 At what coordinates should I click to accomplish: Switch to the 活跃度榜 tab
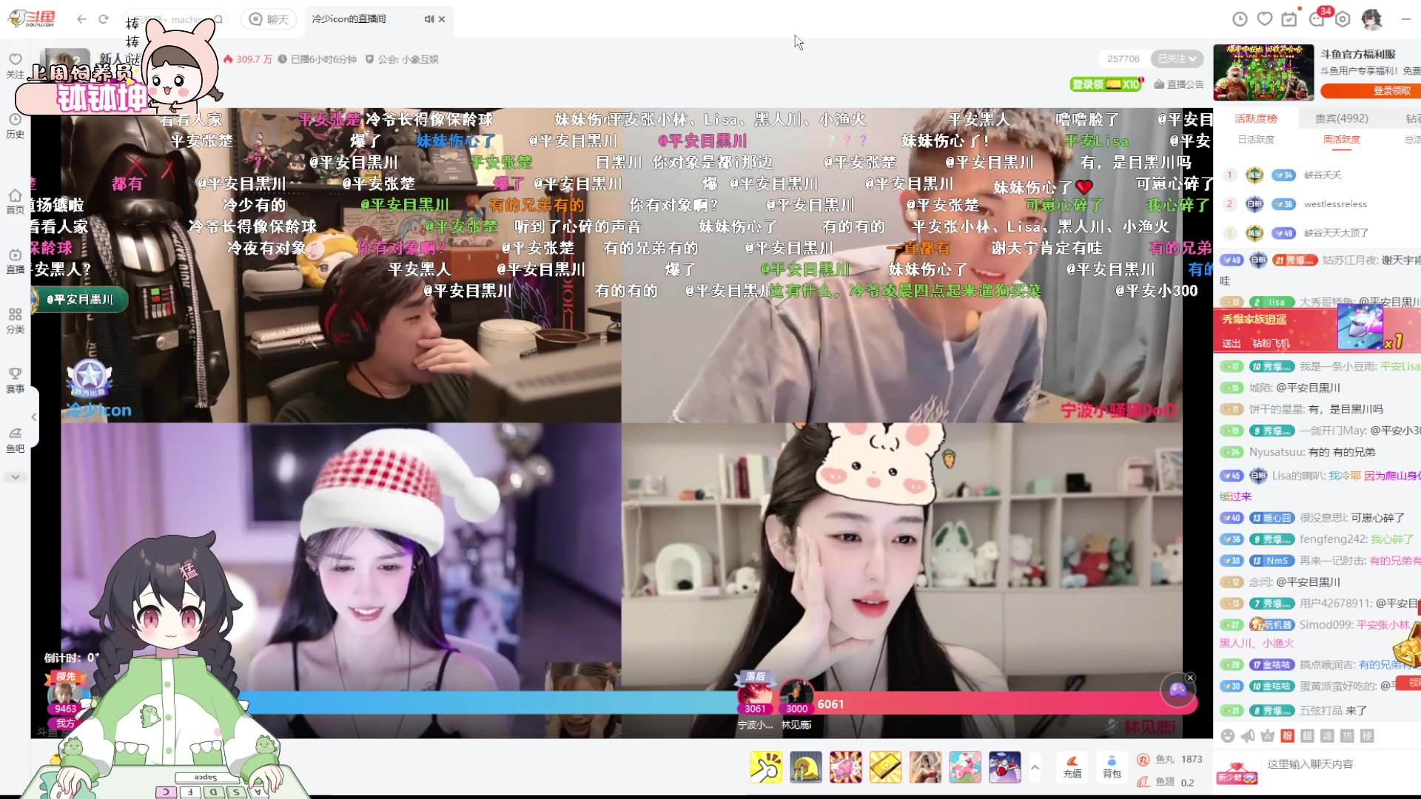(x=1256, y=118)
